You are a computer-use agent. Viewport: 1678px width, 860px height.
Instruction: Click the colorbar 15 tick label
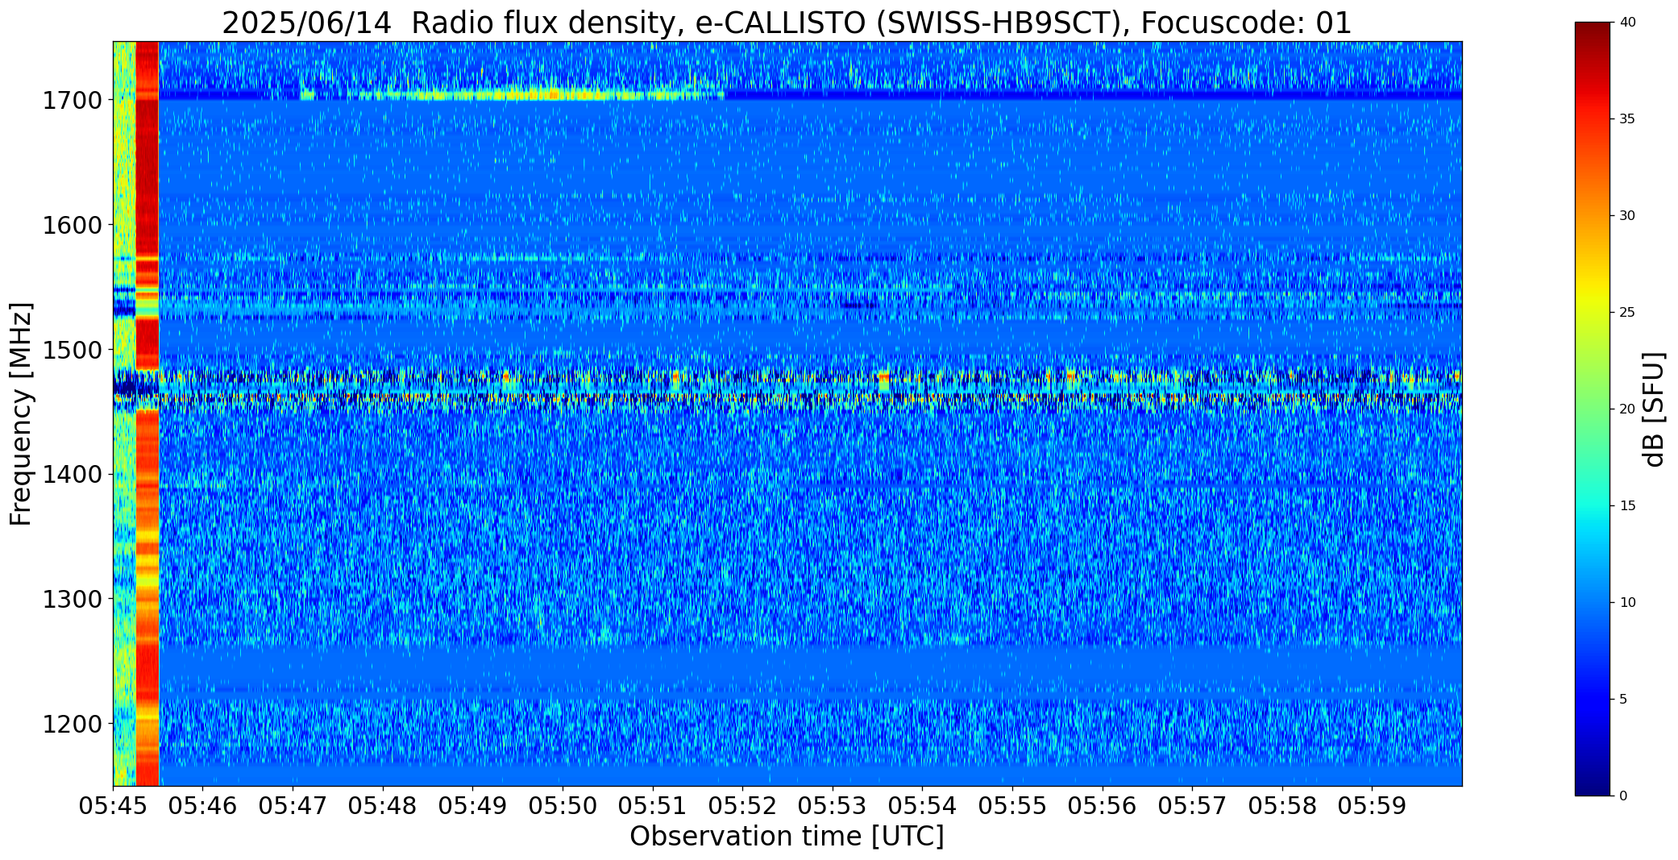pos(1627,506)
